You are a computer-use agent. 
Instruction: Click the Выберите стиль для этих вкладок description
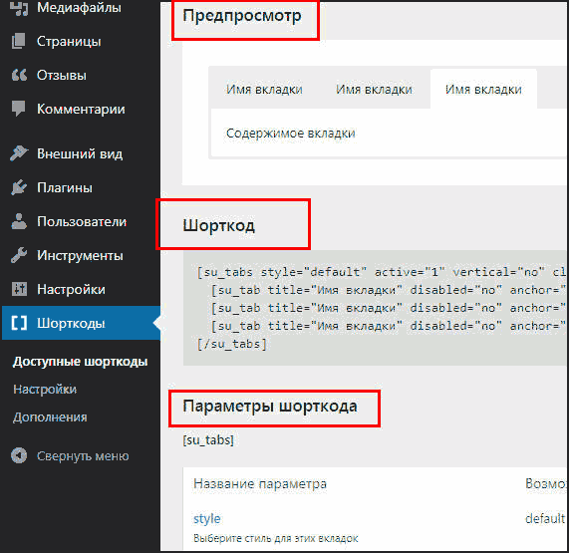pyautogui.click(x=276, y=538)
